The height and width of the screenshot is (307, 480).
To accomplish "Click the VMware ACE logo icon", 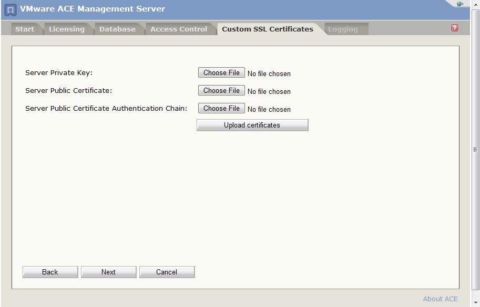I will pos(10,10).
